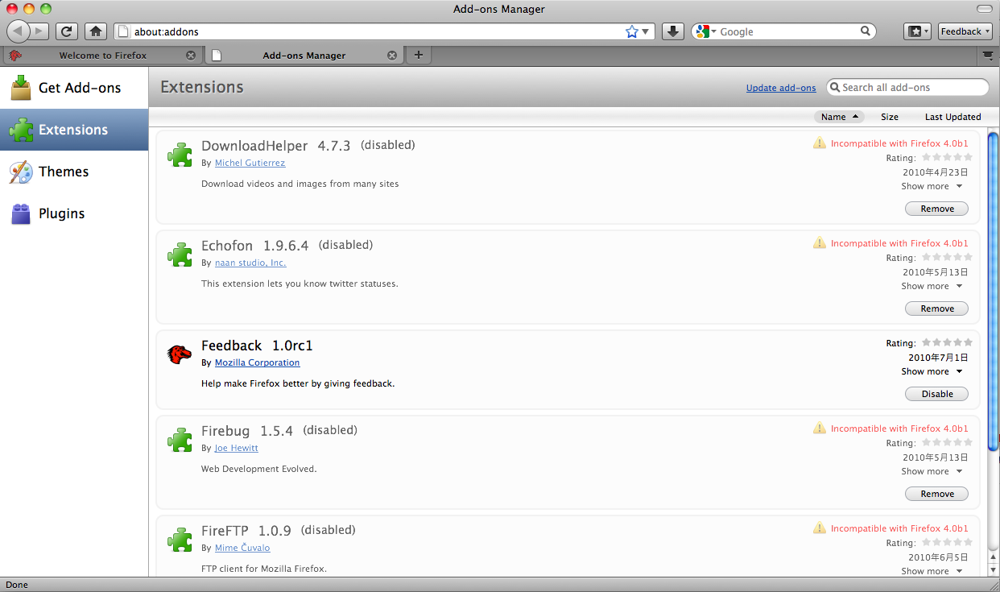Viewport: 1000px width, 592px height.
Task: Sort add-ons by Size
Action: (890, 117)
